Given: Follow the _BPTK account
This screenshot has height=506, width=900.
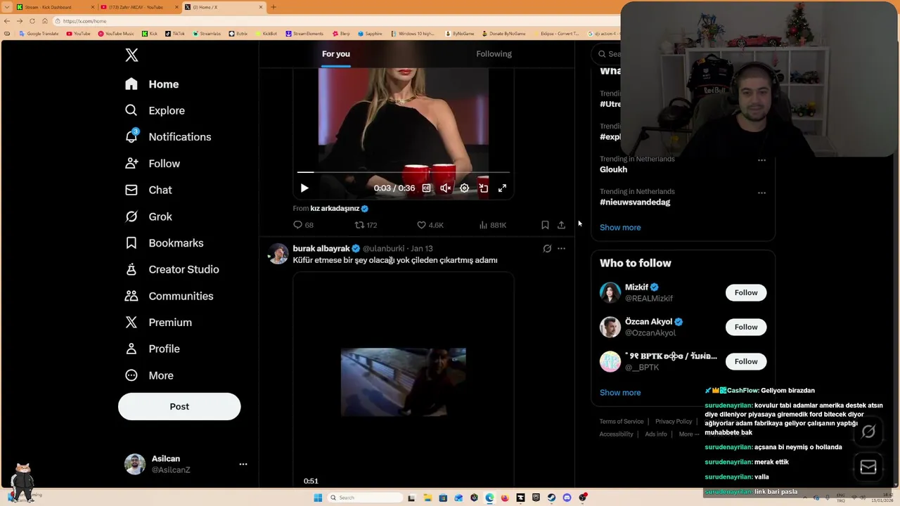Looking at the screenshot, I should coord(746,361).
